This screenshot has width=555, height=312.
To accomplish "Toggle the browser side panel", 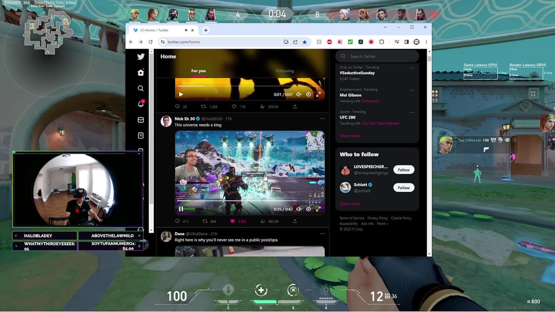I will point(406,42).
